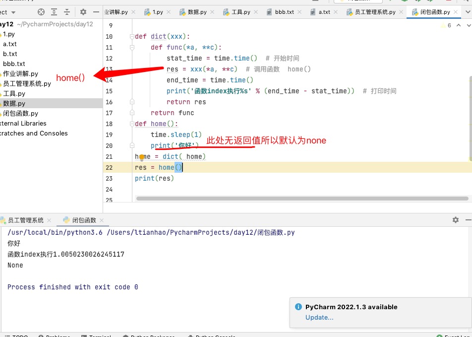Select 员工管理系统.py in the project tree
Viewport: 472px width, 337px height.
(x=27, y=84)
